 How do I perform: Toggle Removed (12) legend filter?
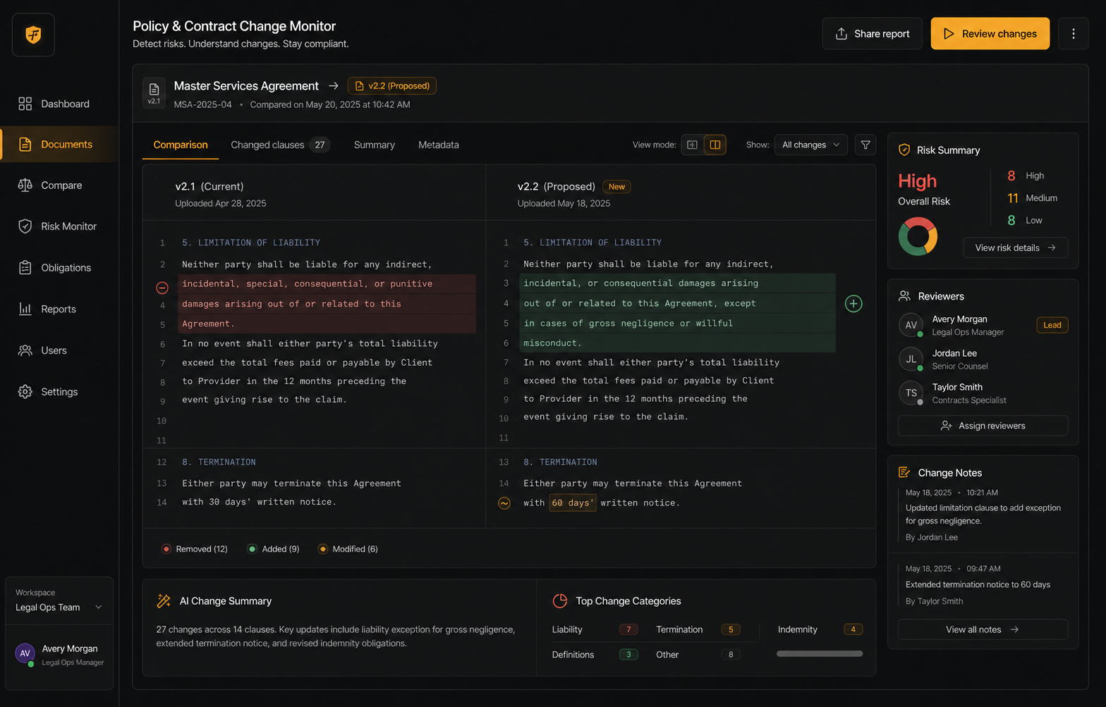(195, 549)
